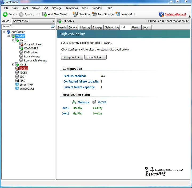Image resolution: width=192 pixels, height=188 pixels.
Task: Click the Removable storage disk icon
Action: pos(21,60)
